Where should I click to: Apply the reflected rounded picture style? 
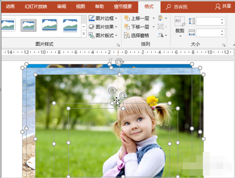pos(70,26)
